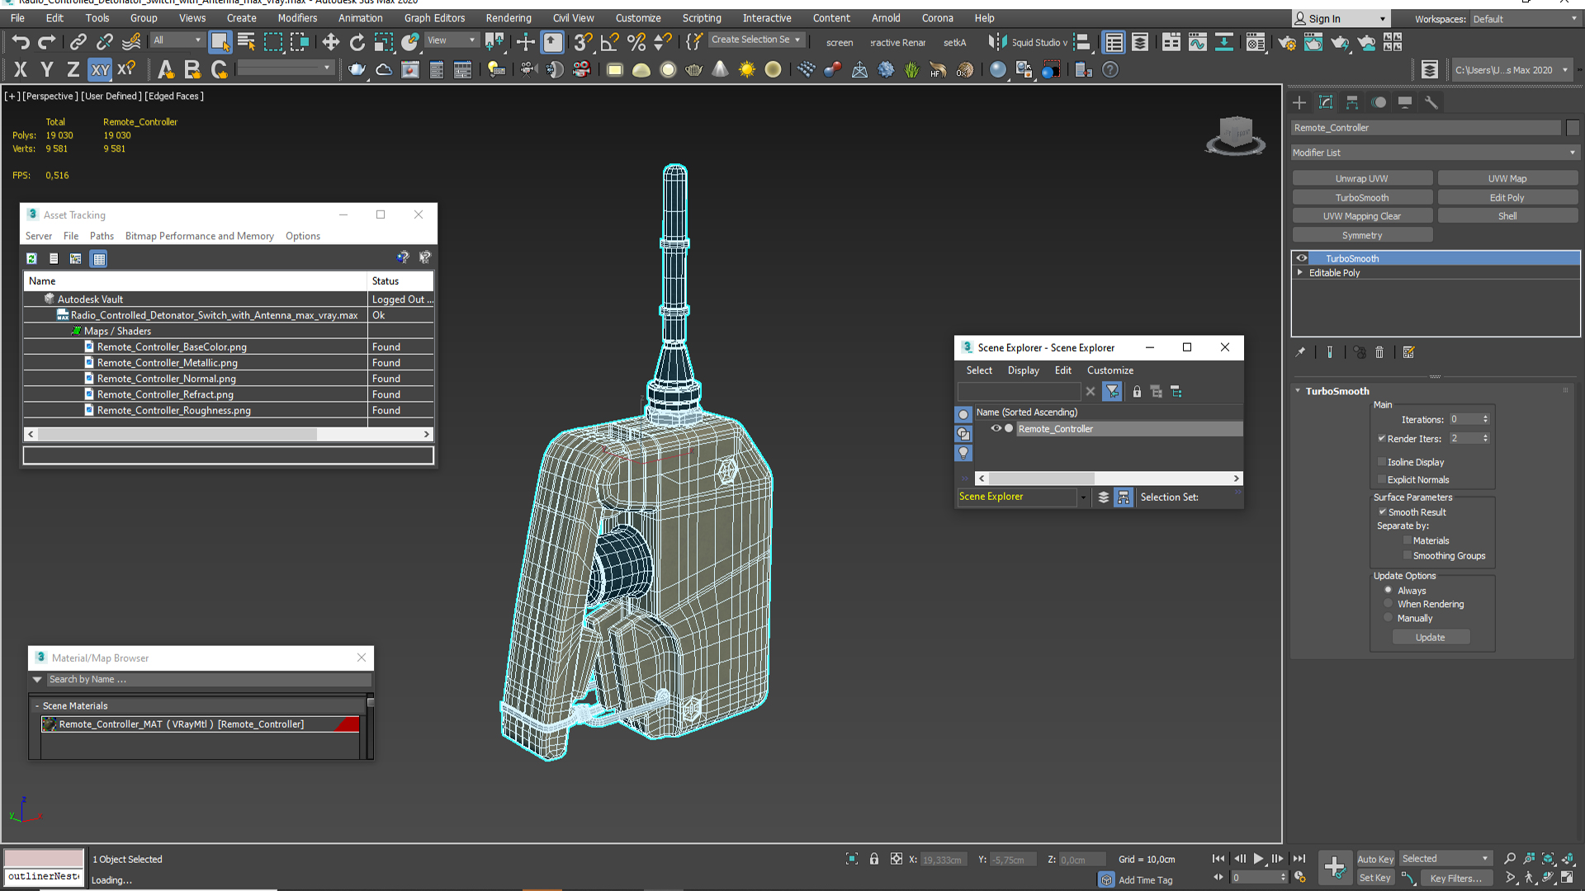Toggle selection lock in status bar
This screenshot has width=1585, height=891.
[x=873, y=859]
